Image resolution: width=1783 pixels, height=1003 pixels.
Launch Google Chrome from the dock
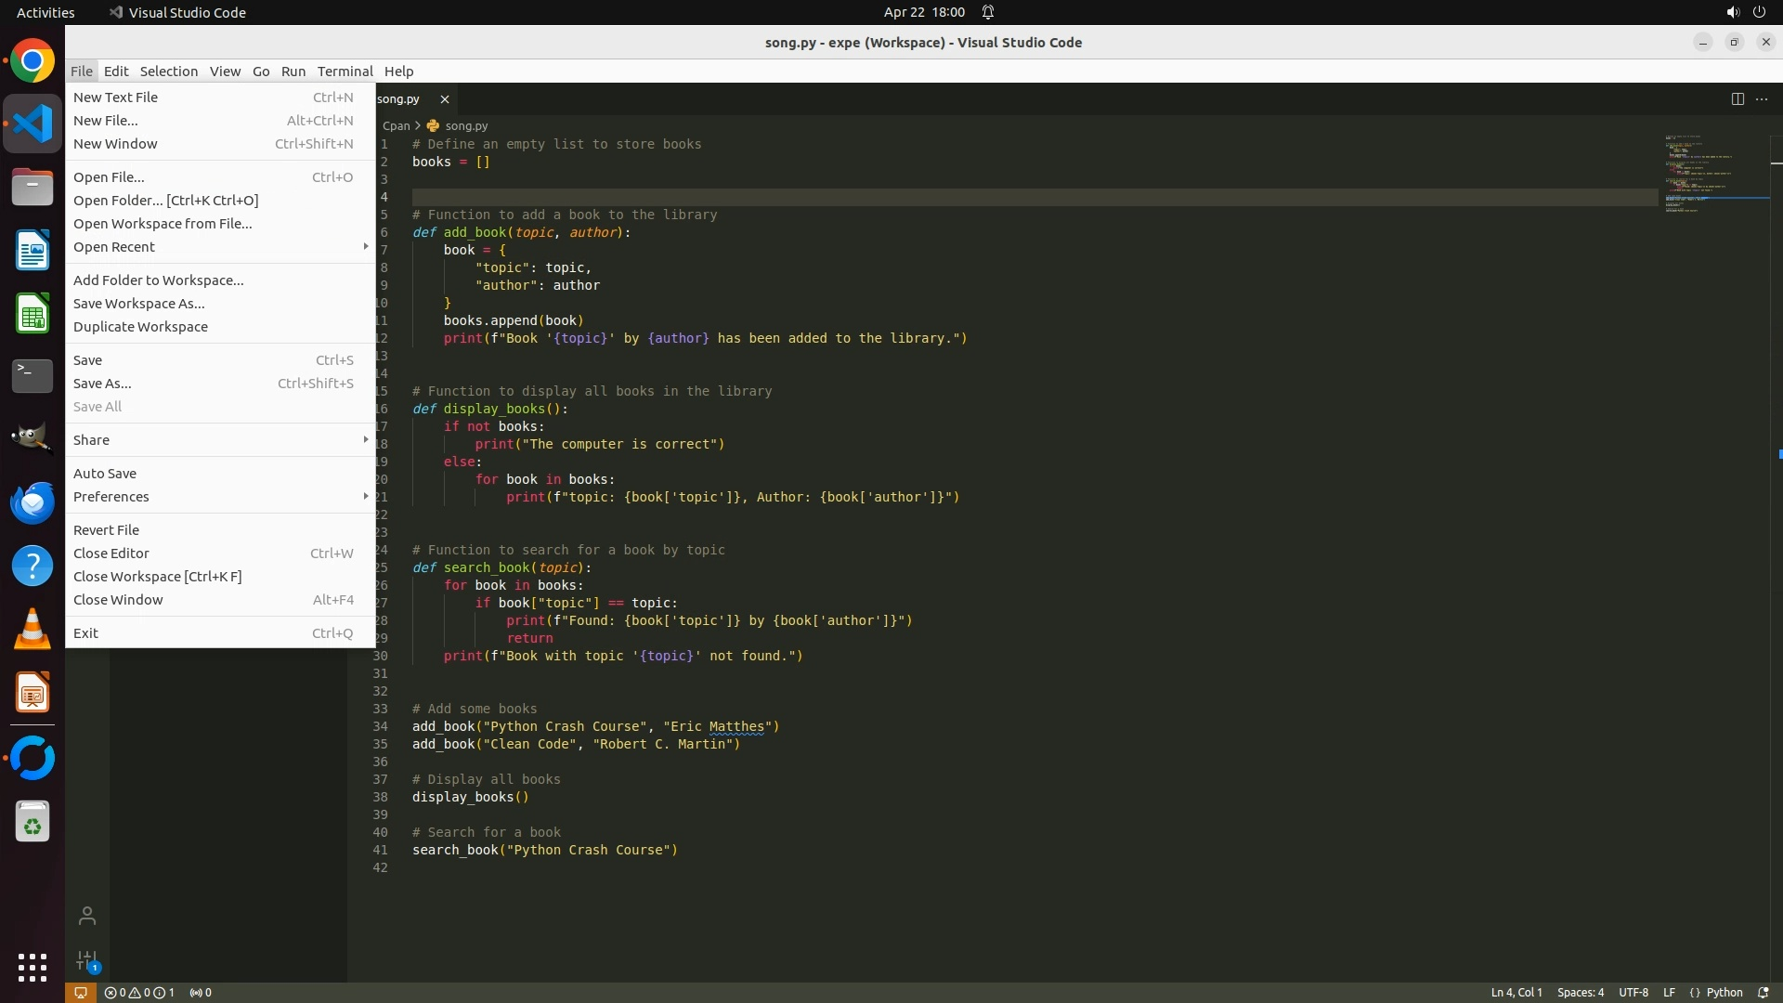click(33, 61)
